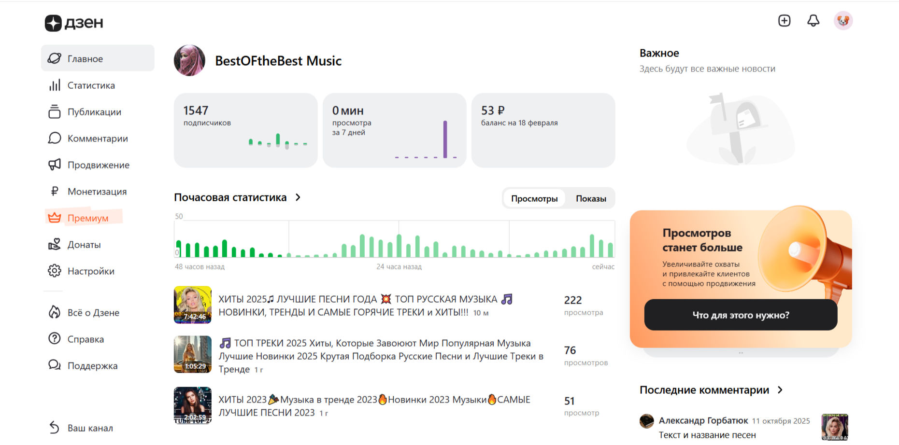Screen dimensions: 899x445
Task: Open notifications bell icon
Action: 813,21
